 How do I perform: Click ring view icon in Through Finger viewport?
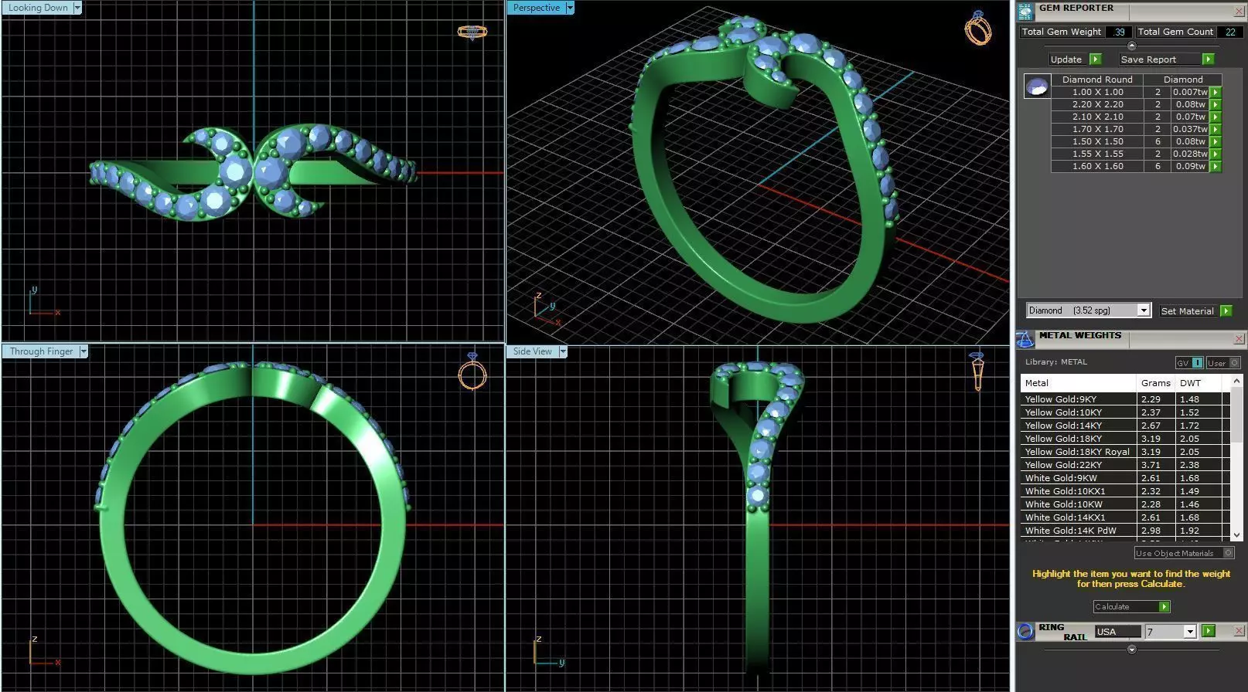[472, 371]
